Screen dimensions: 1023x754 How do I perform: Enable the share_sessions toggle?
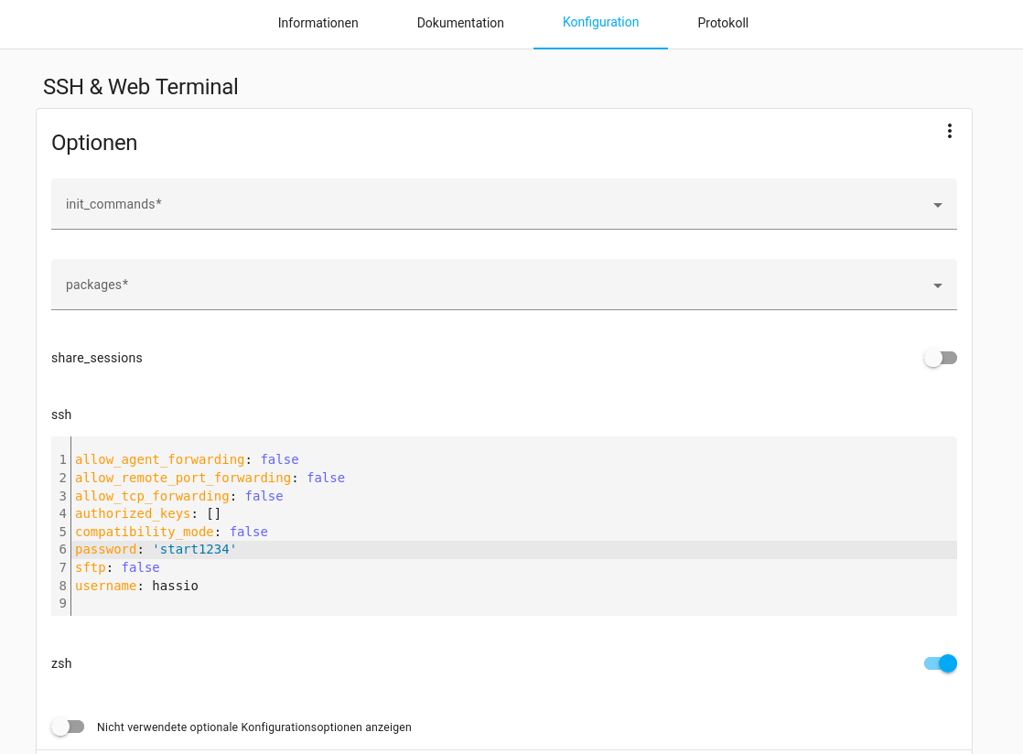(x=940, y=358)
